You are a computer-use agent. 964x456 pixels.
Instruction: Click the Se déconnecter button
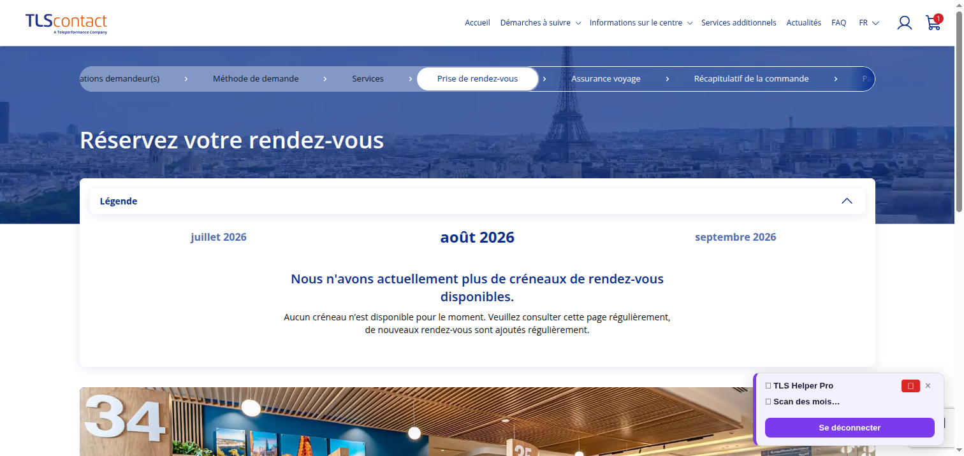point(850,428)
